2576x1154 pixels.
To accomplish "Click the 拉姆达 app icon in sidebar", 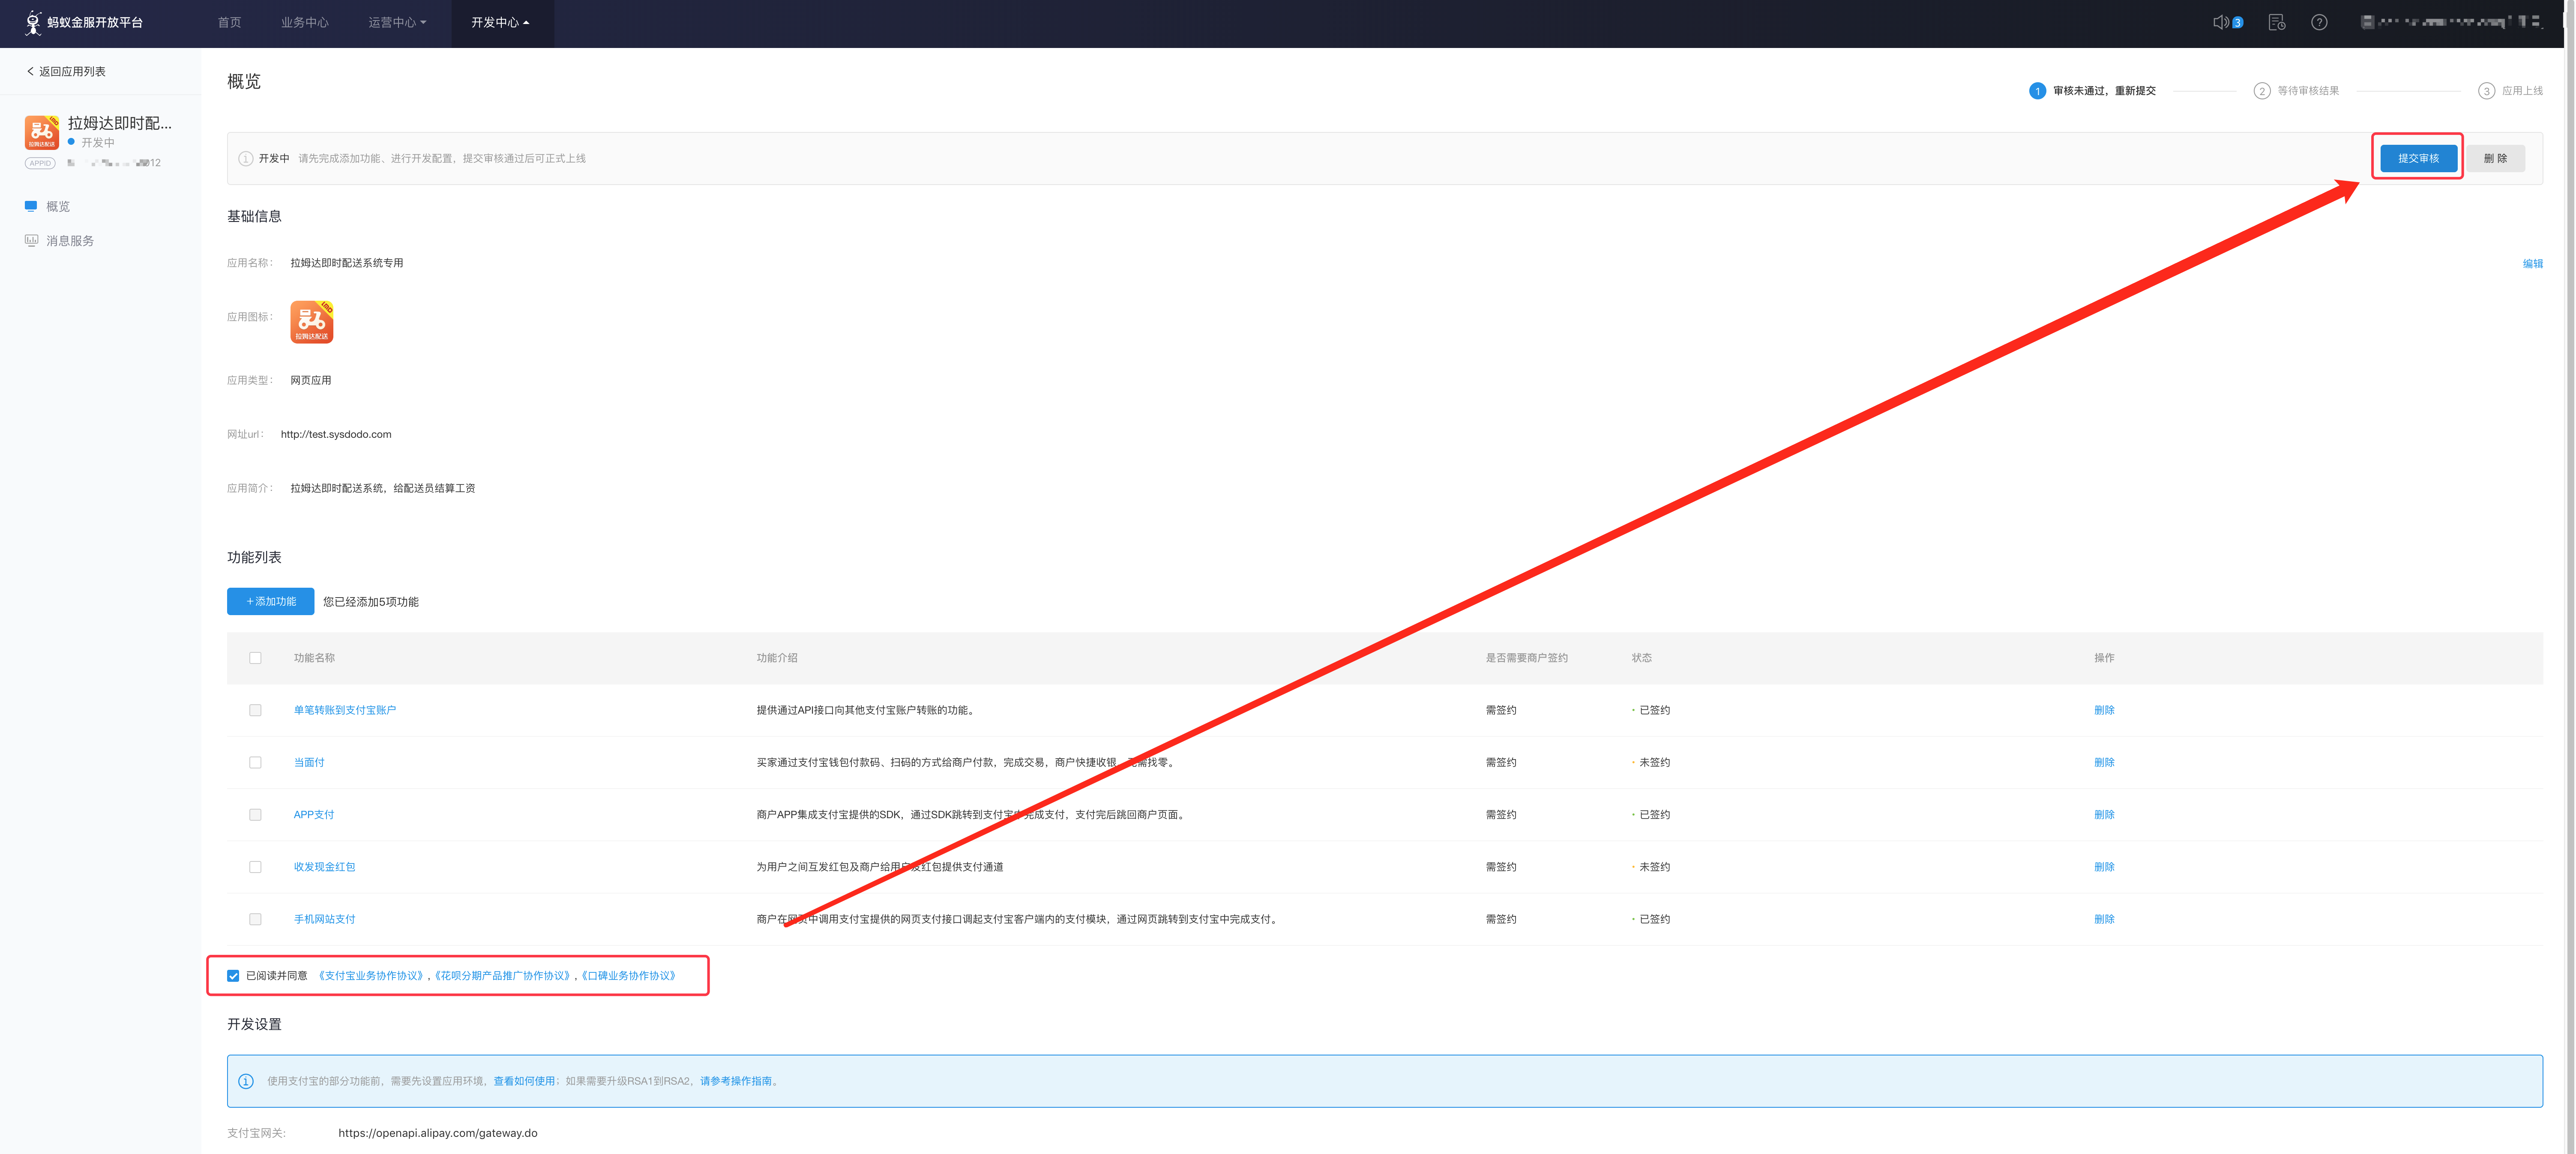I will tap(42, 132).
